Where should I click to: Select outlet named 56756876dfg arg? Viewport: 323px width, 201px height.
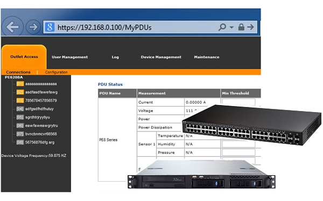[x=40, y=142]
